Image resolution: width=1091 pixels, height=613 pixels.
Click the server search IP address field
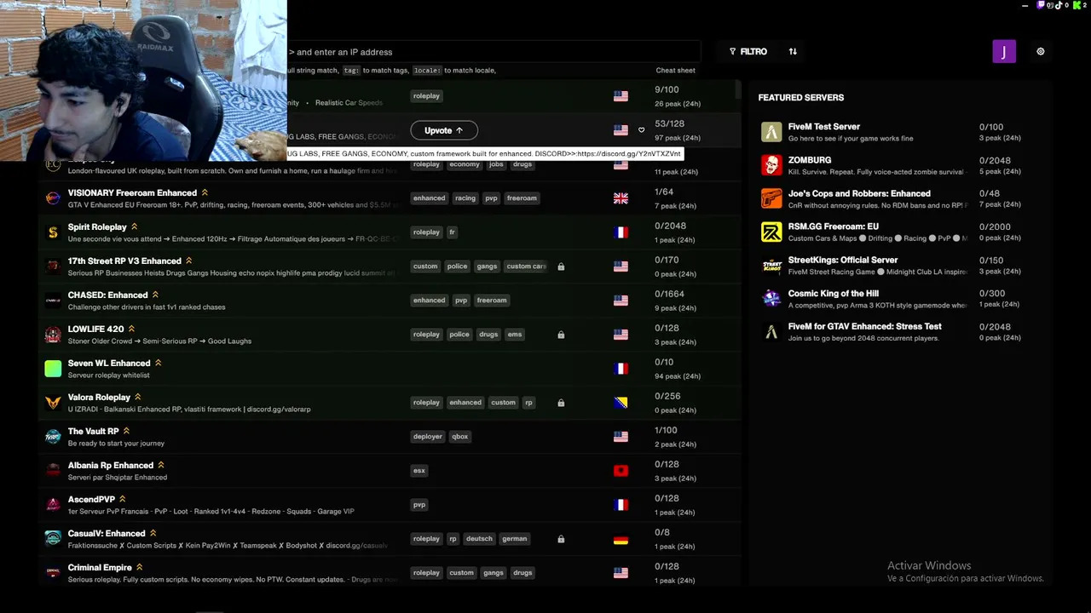click(494, 52)
